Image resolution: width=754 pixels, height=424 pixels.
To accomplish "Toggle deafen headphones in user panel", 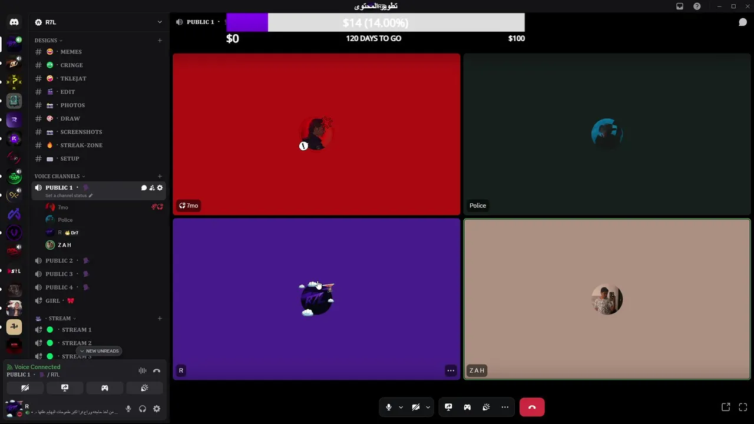I will 143,409.
